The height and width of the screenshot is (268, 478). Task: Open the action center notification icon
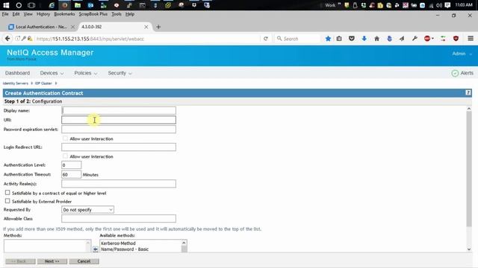[447, 5]
